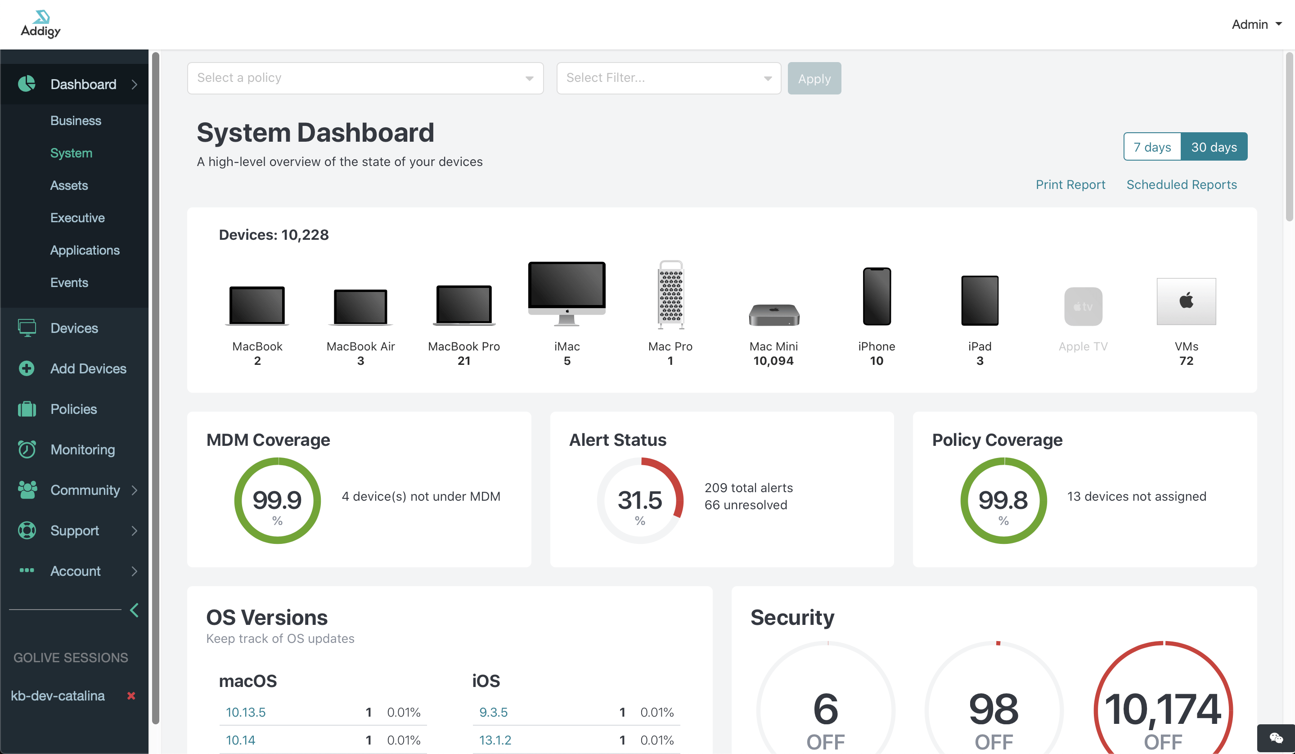Click the Mac Mini device icon
The image size is (1295, 754).
[x=773, y=314]
